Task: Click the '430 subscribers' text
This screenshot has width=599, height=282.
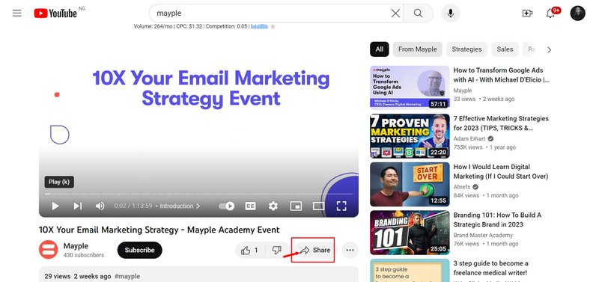Action: tap(84, 255)
